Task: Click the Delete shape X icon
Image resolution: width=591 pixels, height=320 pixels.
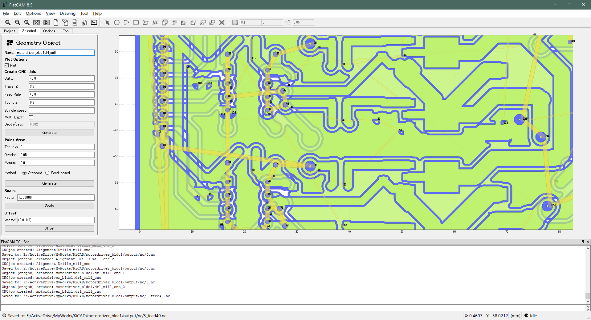Action: [222, 22]
